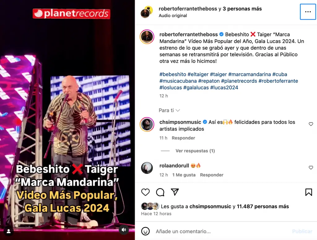Click the comment speech bubble icon
Screen dimensions: 317x240
pos(160,192)
